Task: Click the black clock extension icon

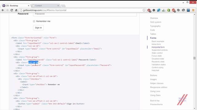Action: pos(179,10)
